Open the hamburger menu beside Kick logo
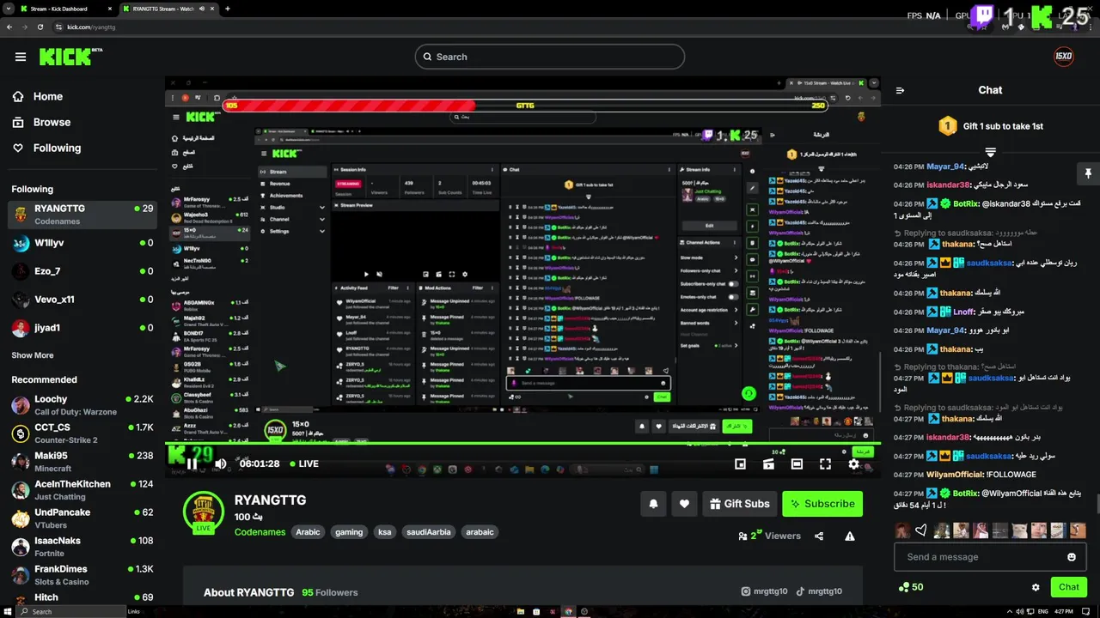Screen dimensions: 1100x618 click(x=21, y=57)
